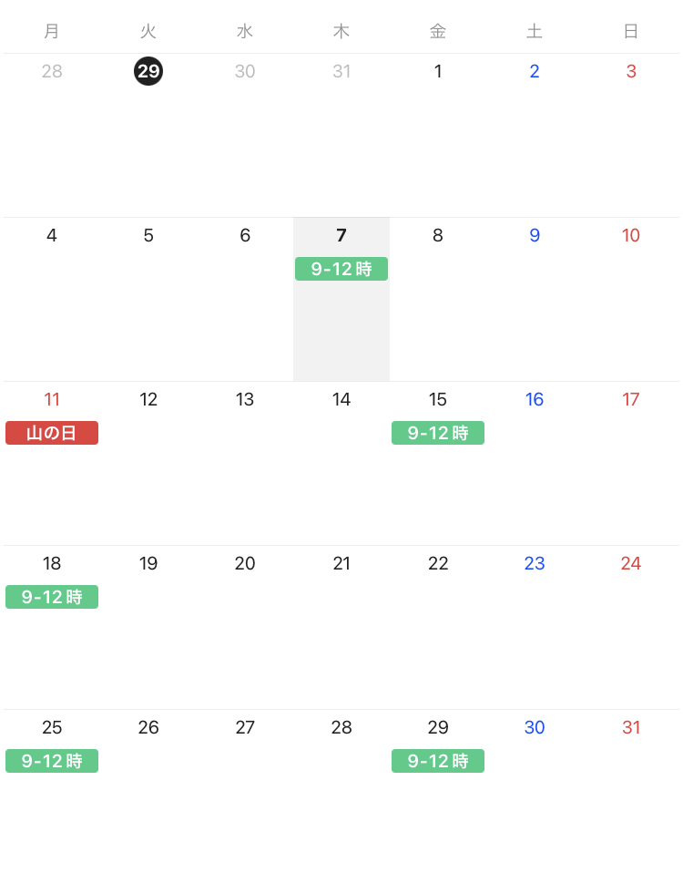
Task: Select the greyed-out date 28 of the previous month
Action: pos(52,71)
